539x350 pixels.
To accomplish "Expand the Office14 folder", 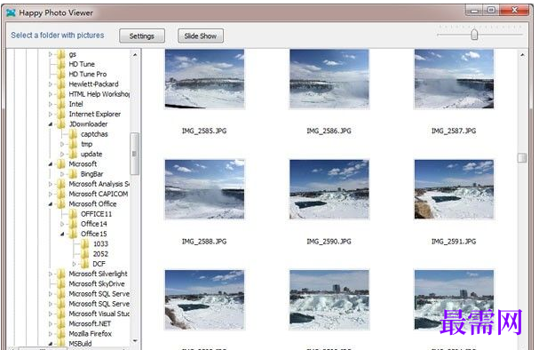I will (62, 224).
